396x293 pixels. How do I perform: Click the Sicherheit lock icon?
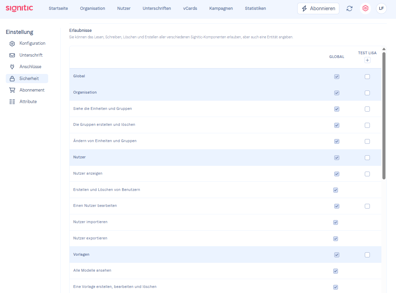click(12, 78)
